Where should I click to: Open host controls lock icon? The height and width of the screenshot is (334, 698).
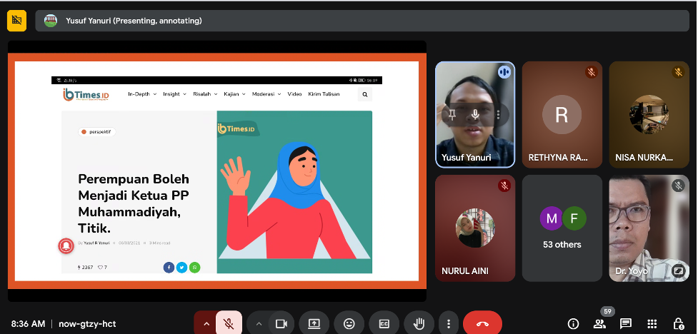678,323
